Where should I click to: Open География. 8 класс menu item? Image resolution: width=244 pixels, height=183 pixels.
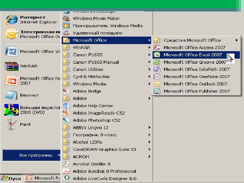coord(107,135)
